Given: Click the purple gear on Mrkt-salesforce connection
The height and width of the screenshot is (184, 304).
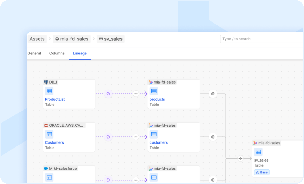Looking at the screenshot, I should [x=108, y=180].
